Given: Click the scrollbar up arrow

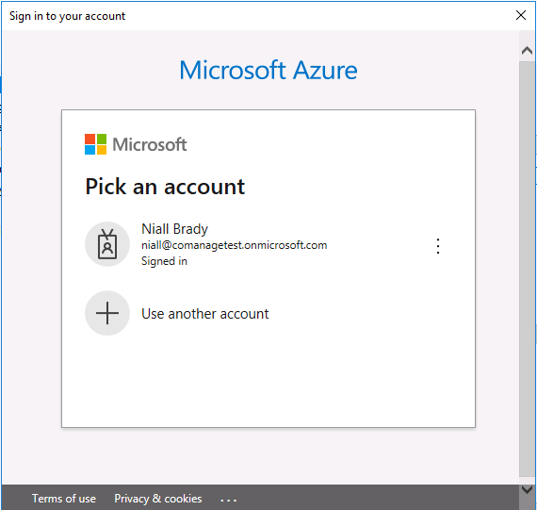Looking at the screenshot, I should click(527, 51).
